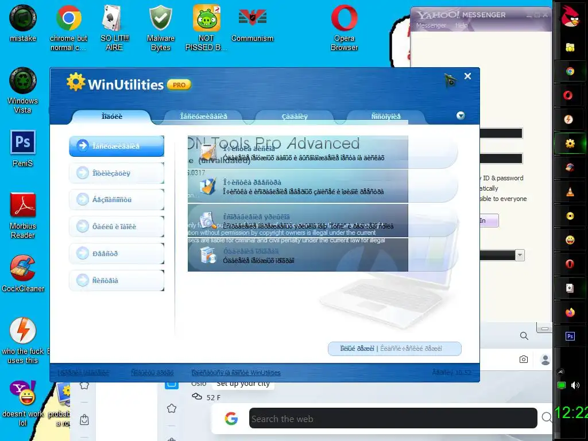The width and height of the screenshot is (588, 441).
Task: Click star icon left of the Google logo
Action: tap(172, 408)
